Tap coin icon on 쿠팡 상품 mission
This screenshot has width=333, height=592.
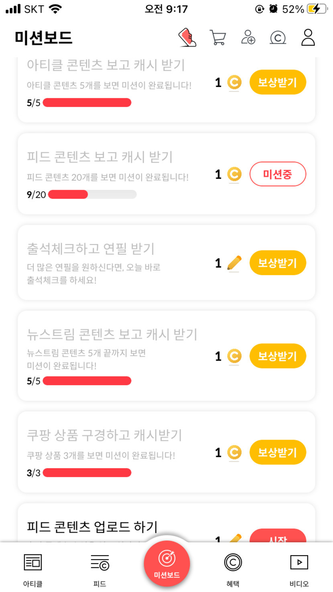(x=234, y=453)
